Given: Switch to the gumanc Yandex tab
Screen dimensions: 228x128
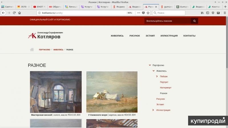Looking at the screenshot, I should click(167, 7).
